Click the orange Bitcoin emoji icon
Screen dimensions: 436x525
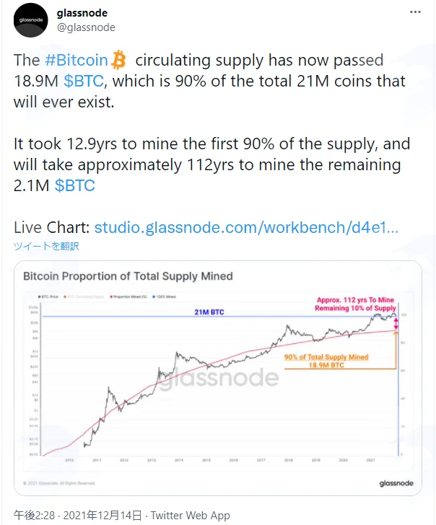click(118, 60)
